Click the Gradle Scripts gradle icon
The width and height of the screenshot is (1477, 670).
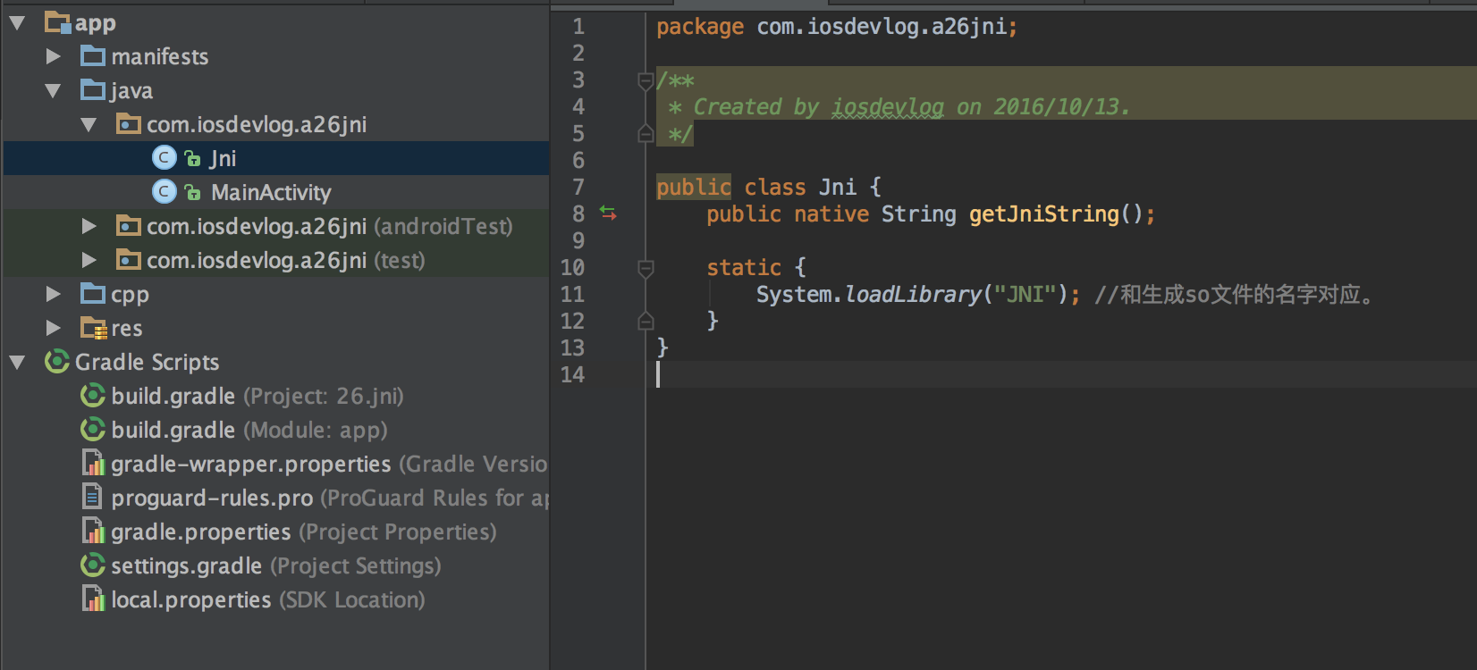[x=57, y=362]
